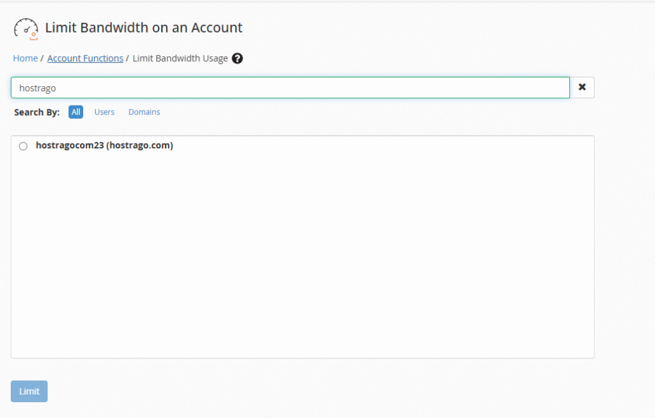Filter search by All
655x418 pixels.
(x=75, y=112)
